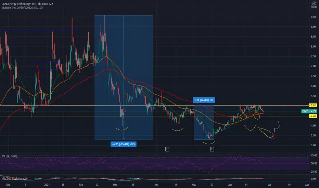Click the MACD 0.00 axis label
The width and height of the screenshot is (319, 188).
click(x=313, y=179)
